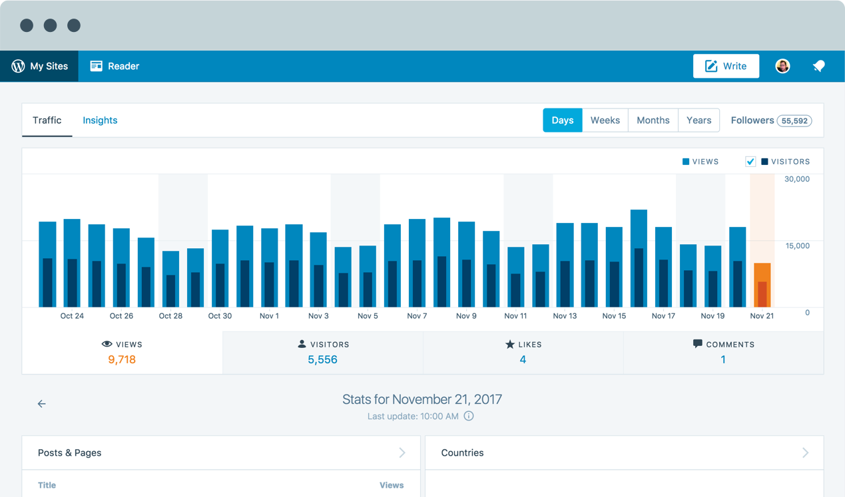845x497 pixels.
Task: Expand the Posts & Pages panel chevron
Action: click(x=402, y=452)
